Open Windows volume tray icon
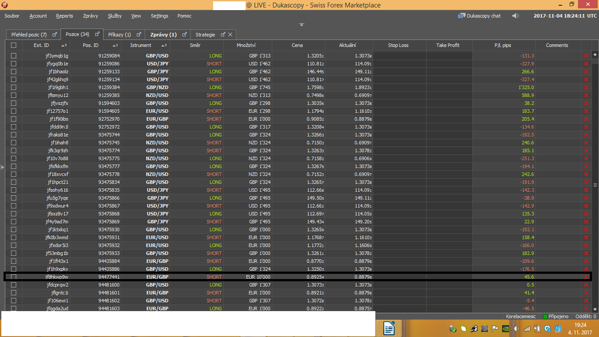Viewport: 599px width, 337px height. pos(516,328)
